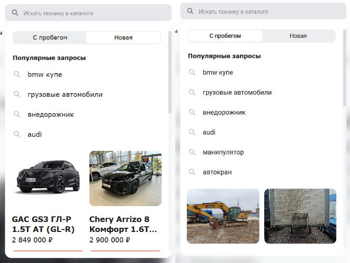Focus right 'Искать технику в каталоге' search field
Screen dimensions: 350x263
click(263, 11)
